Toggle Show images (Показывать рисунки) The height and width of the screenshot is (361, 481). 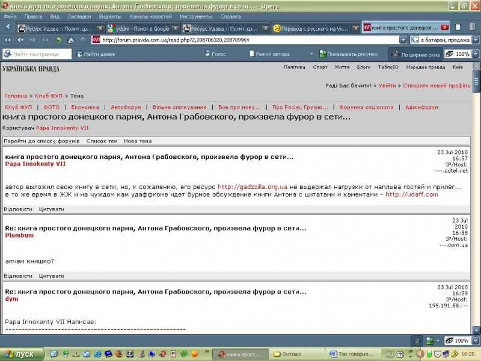350,54
